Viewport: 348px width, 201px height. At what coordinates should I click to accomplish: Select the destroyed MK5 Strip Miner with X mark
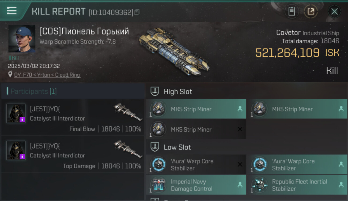196,129
